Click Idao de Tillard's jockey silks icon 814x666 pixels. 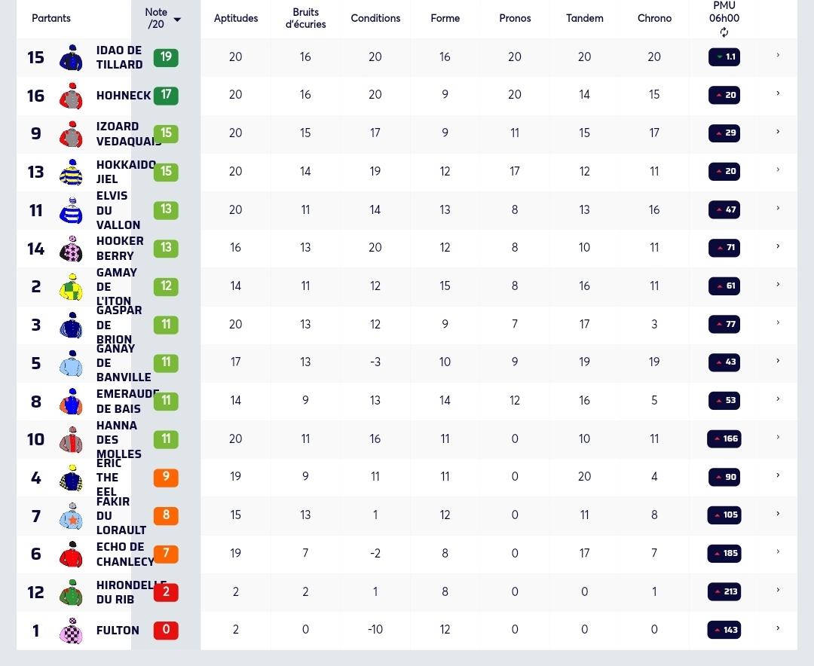[x=71, y=57]
